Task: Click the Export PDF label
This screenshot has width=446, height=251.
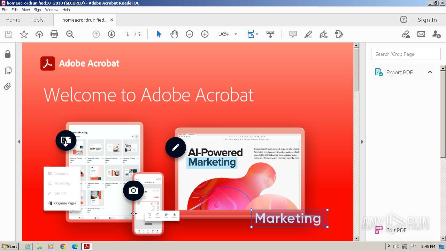Action: point(399,73)
